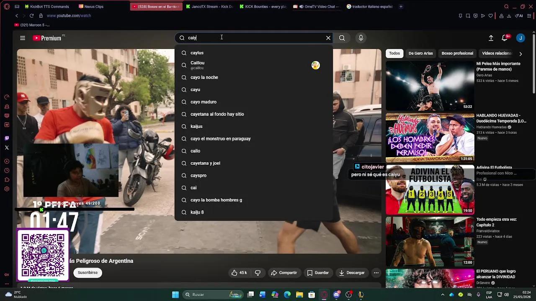536x301 pixels.
Task: Open the YouTube upload/create button
Action: point(491,38)
